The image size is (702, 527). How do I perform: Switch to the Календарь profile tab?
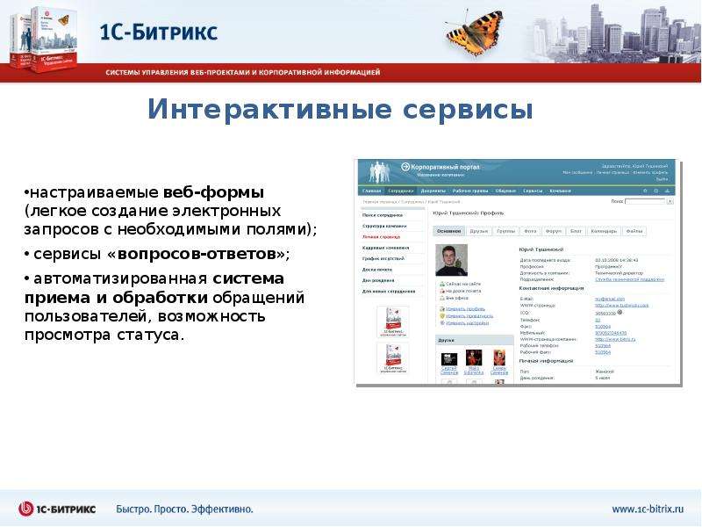pyautogui.click(x=604, y=231)
